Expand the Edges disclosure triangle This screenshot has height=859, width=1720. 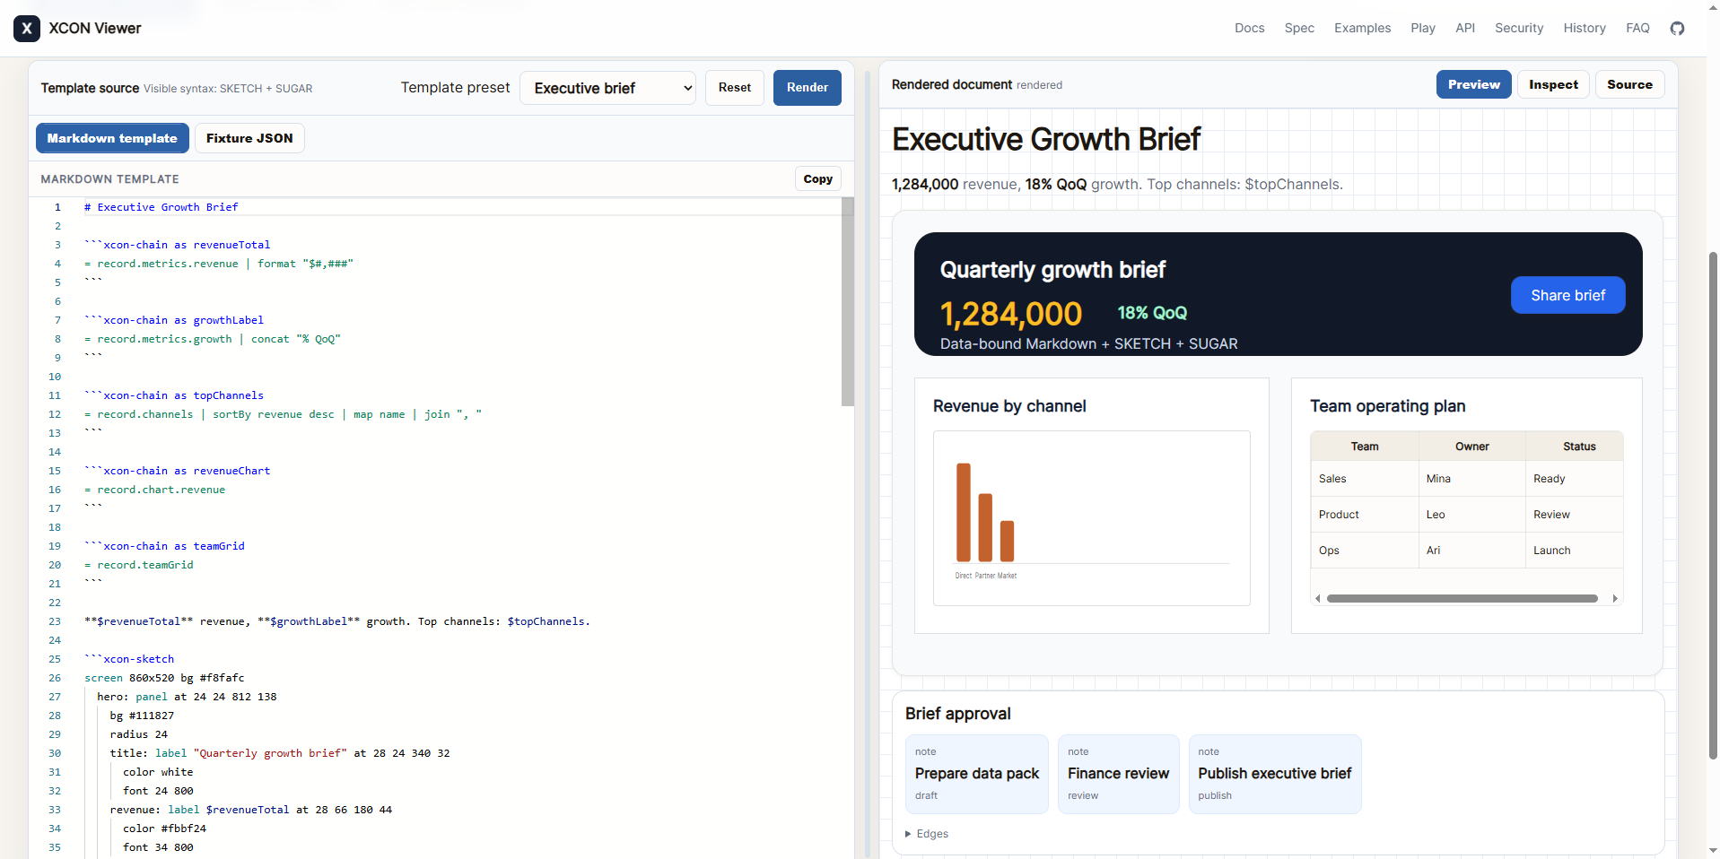tap(909, 834)
